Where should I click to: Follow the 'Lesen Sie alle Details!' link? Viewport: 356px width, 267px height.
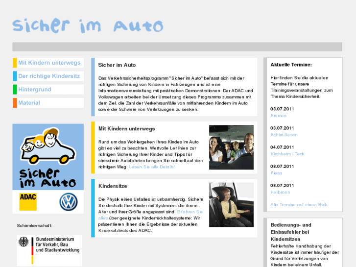152,167
